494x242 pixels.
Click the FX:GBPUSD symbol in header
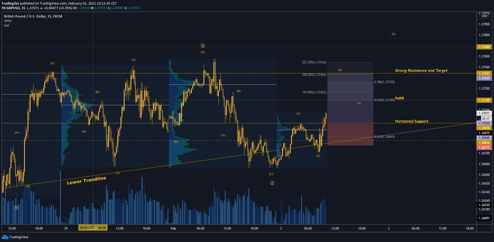click(x=11, y=8)
